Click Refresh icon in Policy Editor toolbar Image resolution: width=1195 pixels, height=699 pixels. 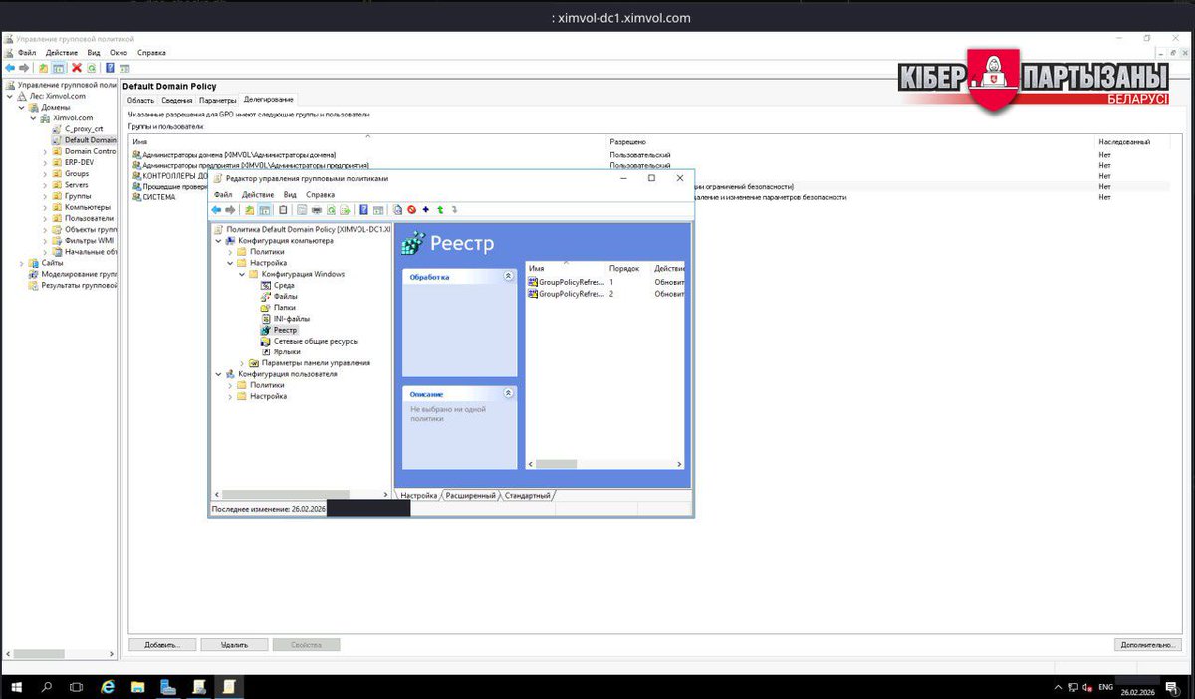tap(331, 210)
